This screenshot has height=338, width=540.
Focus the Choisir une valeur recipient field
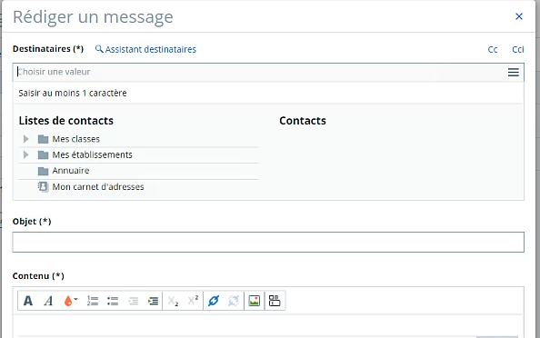tap(260, 72)
